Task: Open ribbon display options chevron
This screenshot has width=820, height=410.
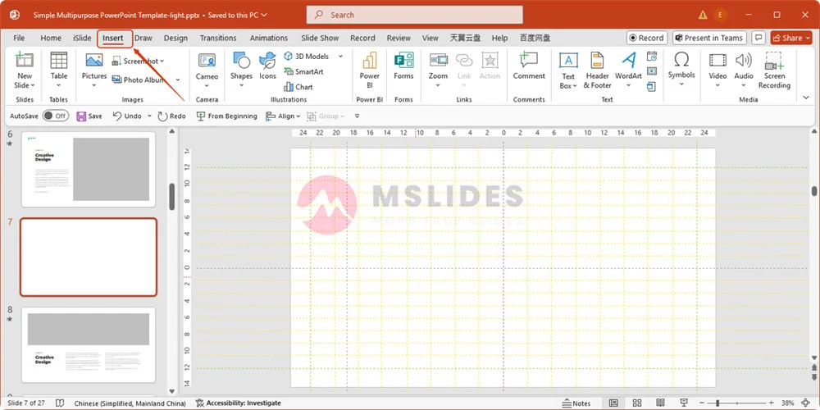Action: coord(806,98)
